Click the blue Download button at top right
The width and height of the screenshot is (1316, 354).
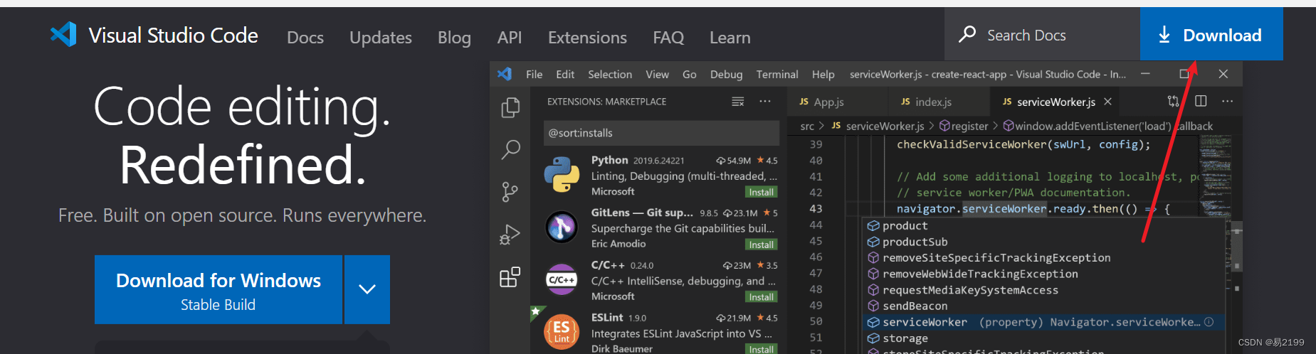(x=1211, y=34)
